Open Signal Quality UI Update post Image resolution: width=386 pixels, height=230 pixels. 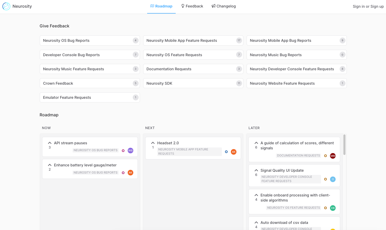point(282,170)
